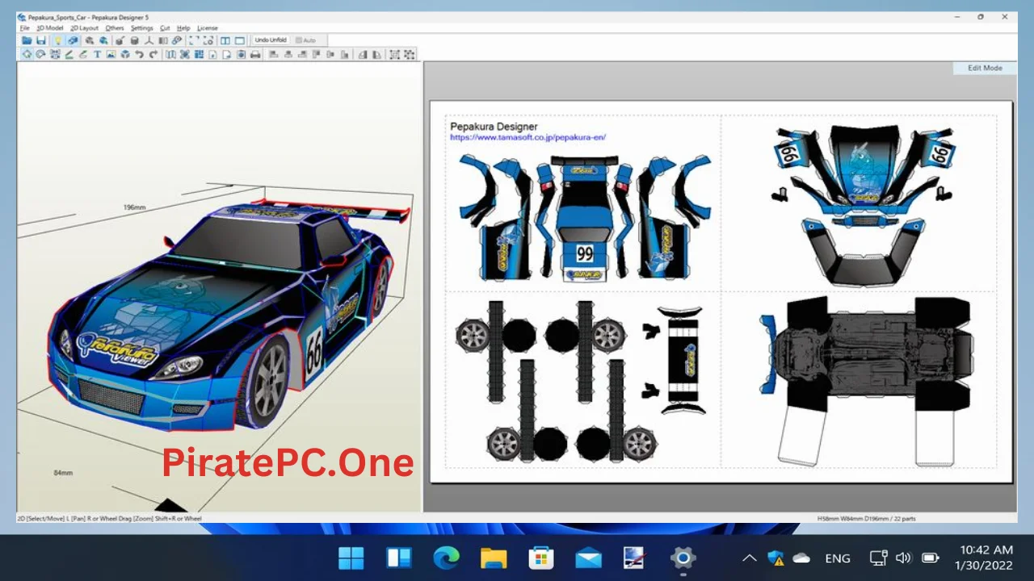The image size is (1034, 581).
Task: Select the Rotate parts tool icon
Action: [x=40, y=54]
